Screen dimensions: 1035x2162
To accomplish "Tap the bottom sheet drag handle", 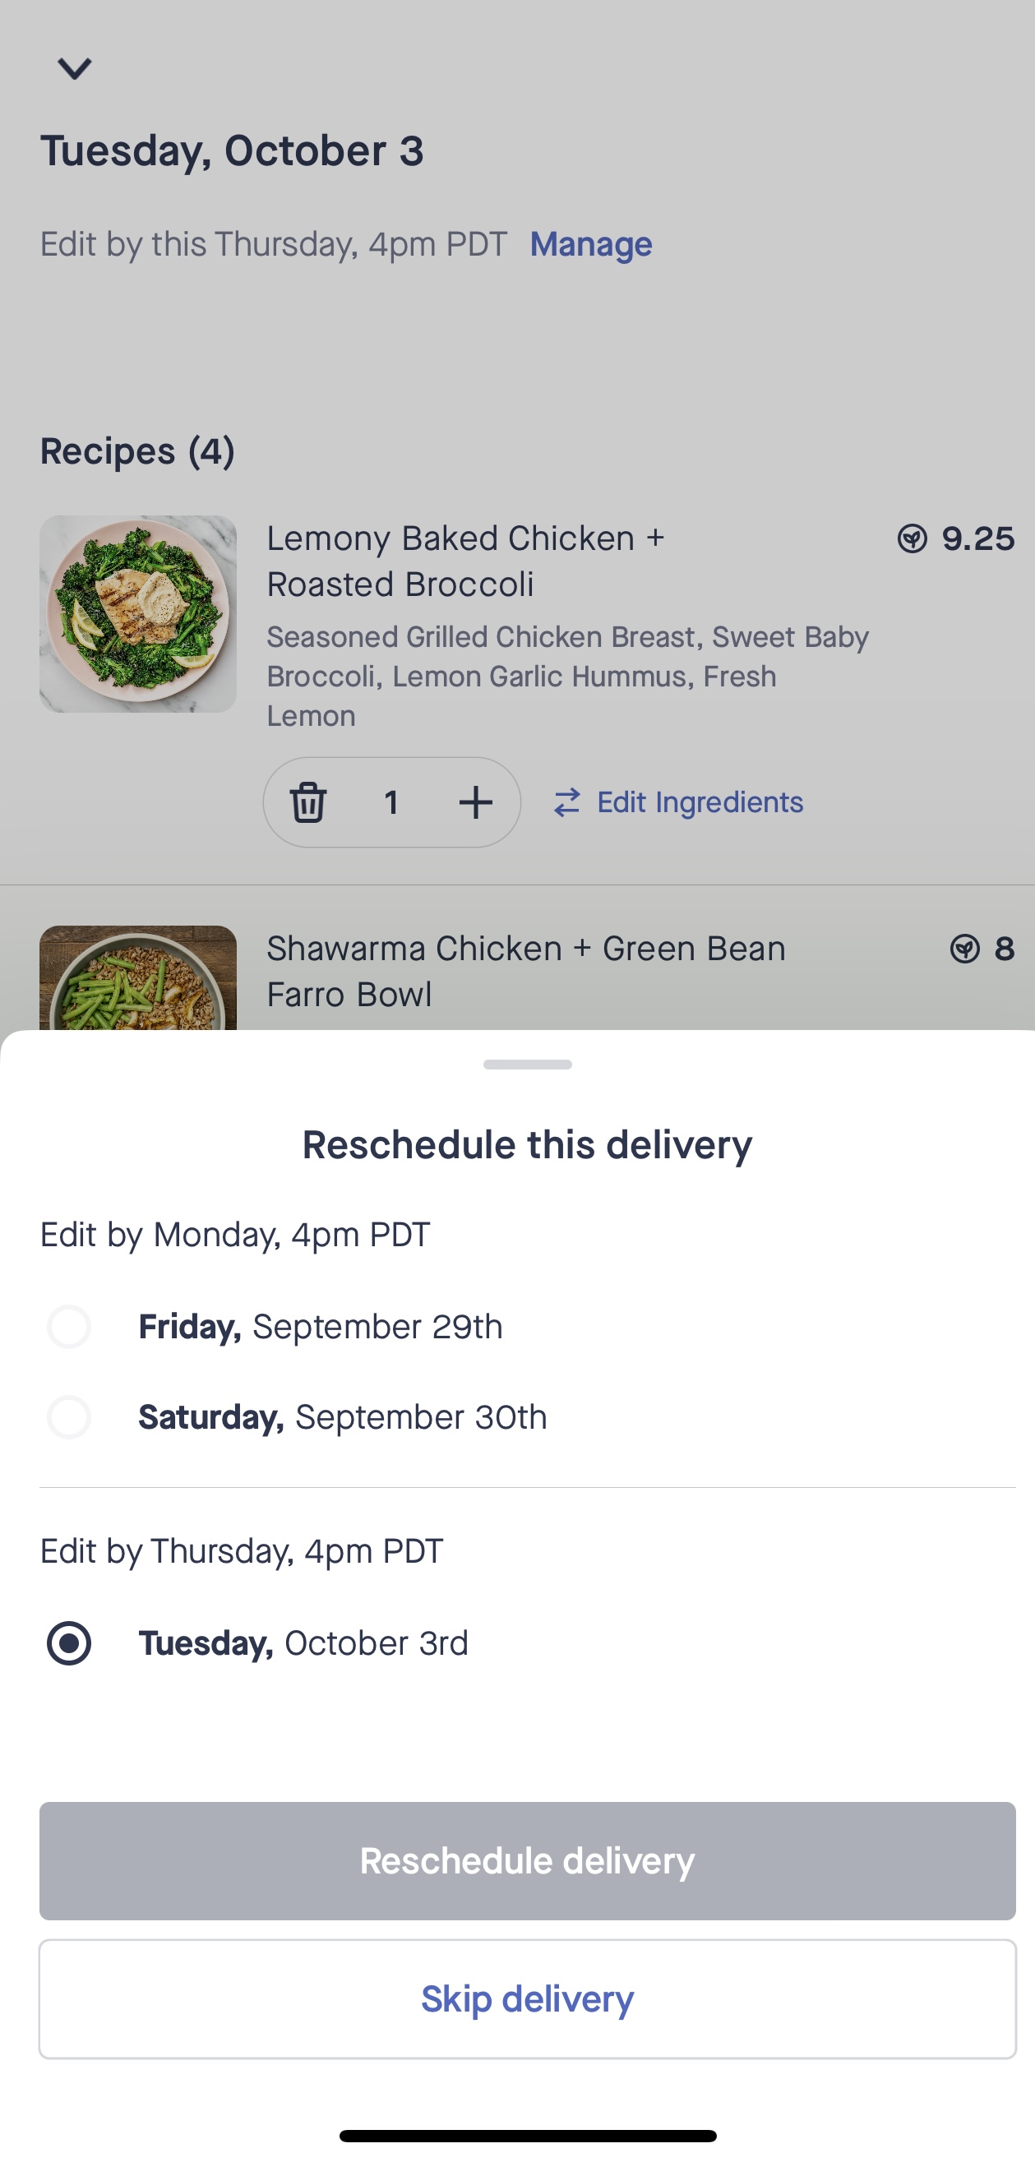I will pyautogui.click(x=527, y=1065).
